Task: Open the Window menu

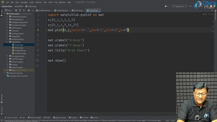Action: pos(62,2)
